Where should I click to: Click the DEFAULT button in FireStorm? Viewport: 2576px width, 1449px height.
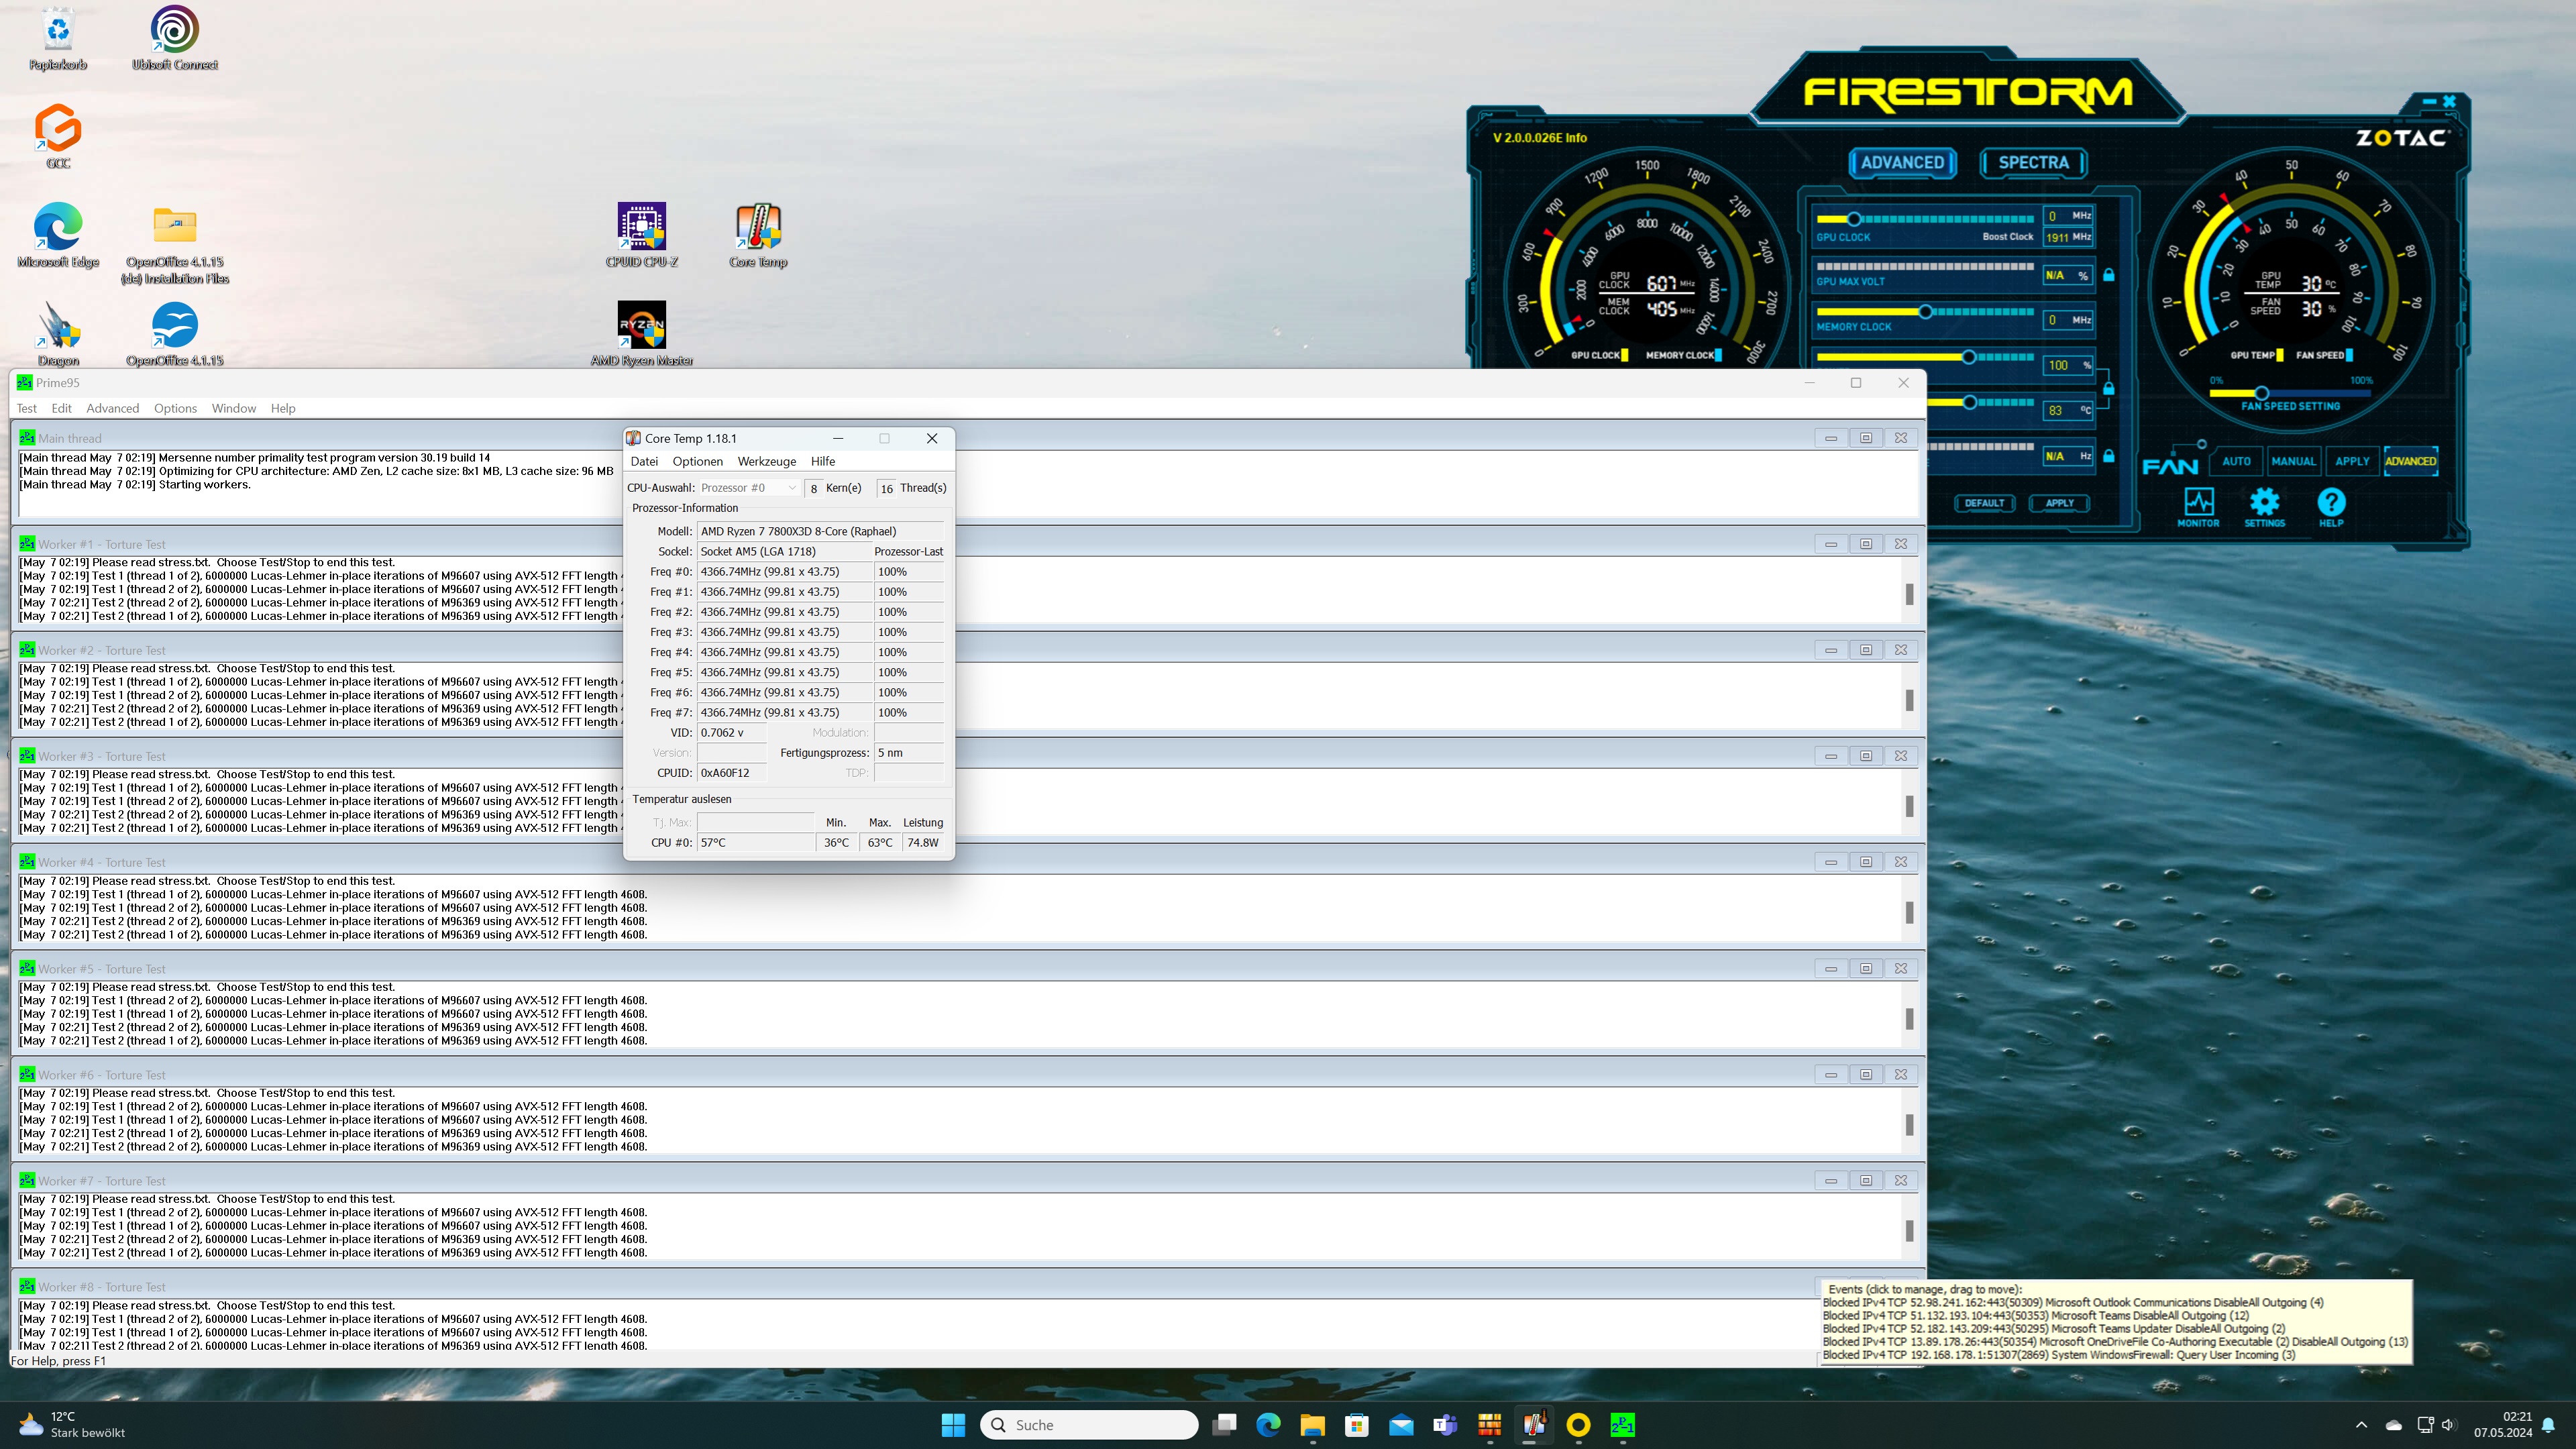(1984, 503)
